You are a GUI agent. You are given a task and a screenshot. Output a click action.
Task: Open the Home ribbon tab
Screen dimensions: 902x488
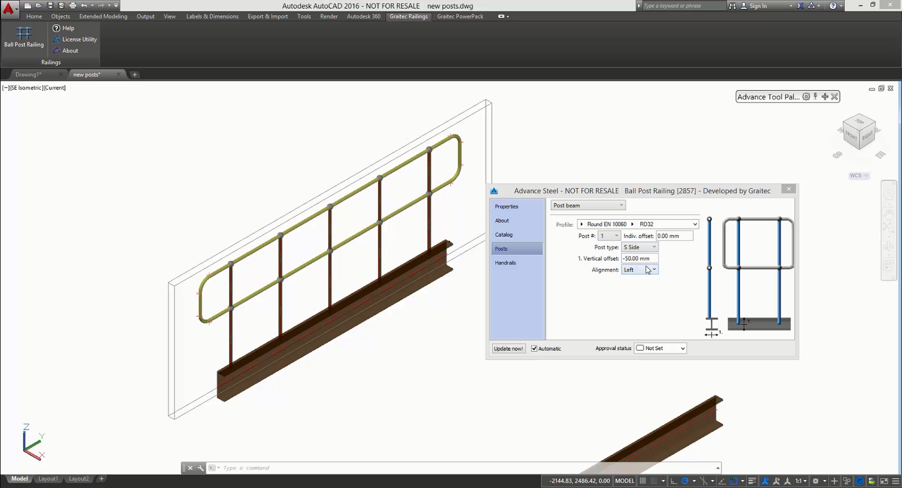tap(34, 16)
